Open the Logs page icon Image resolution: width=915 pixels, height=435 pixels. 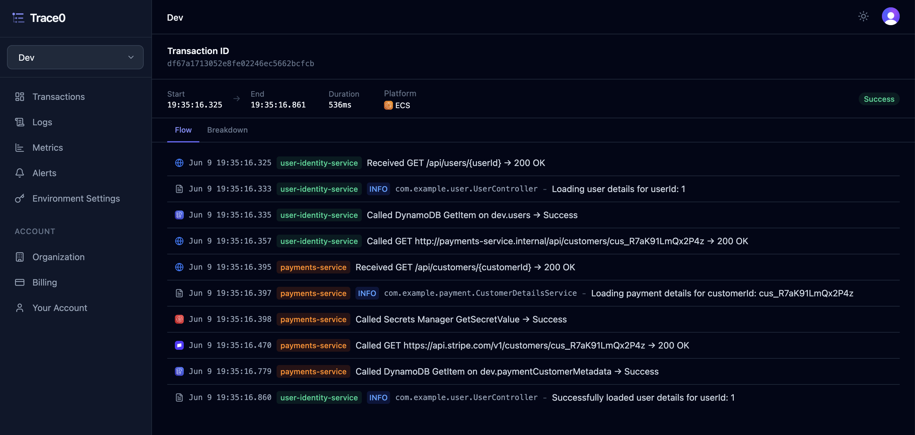(19, 122)
